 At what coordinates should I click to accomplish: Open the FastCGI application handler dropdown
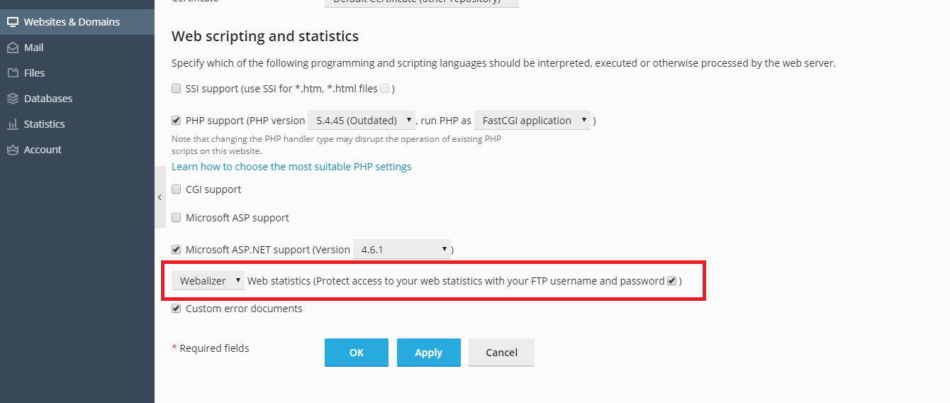[532, 121]
